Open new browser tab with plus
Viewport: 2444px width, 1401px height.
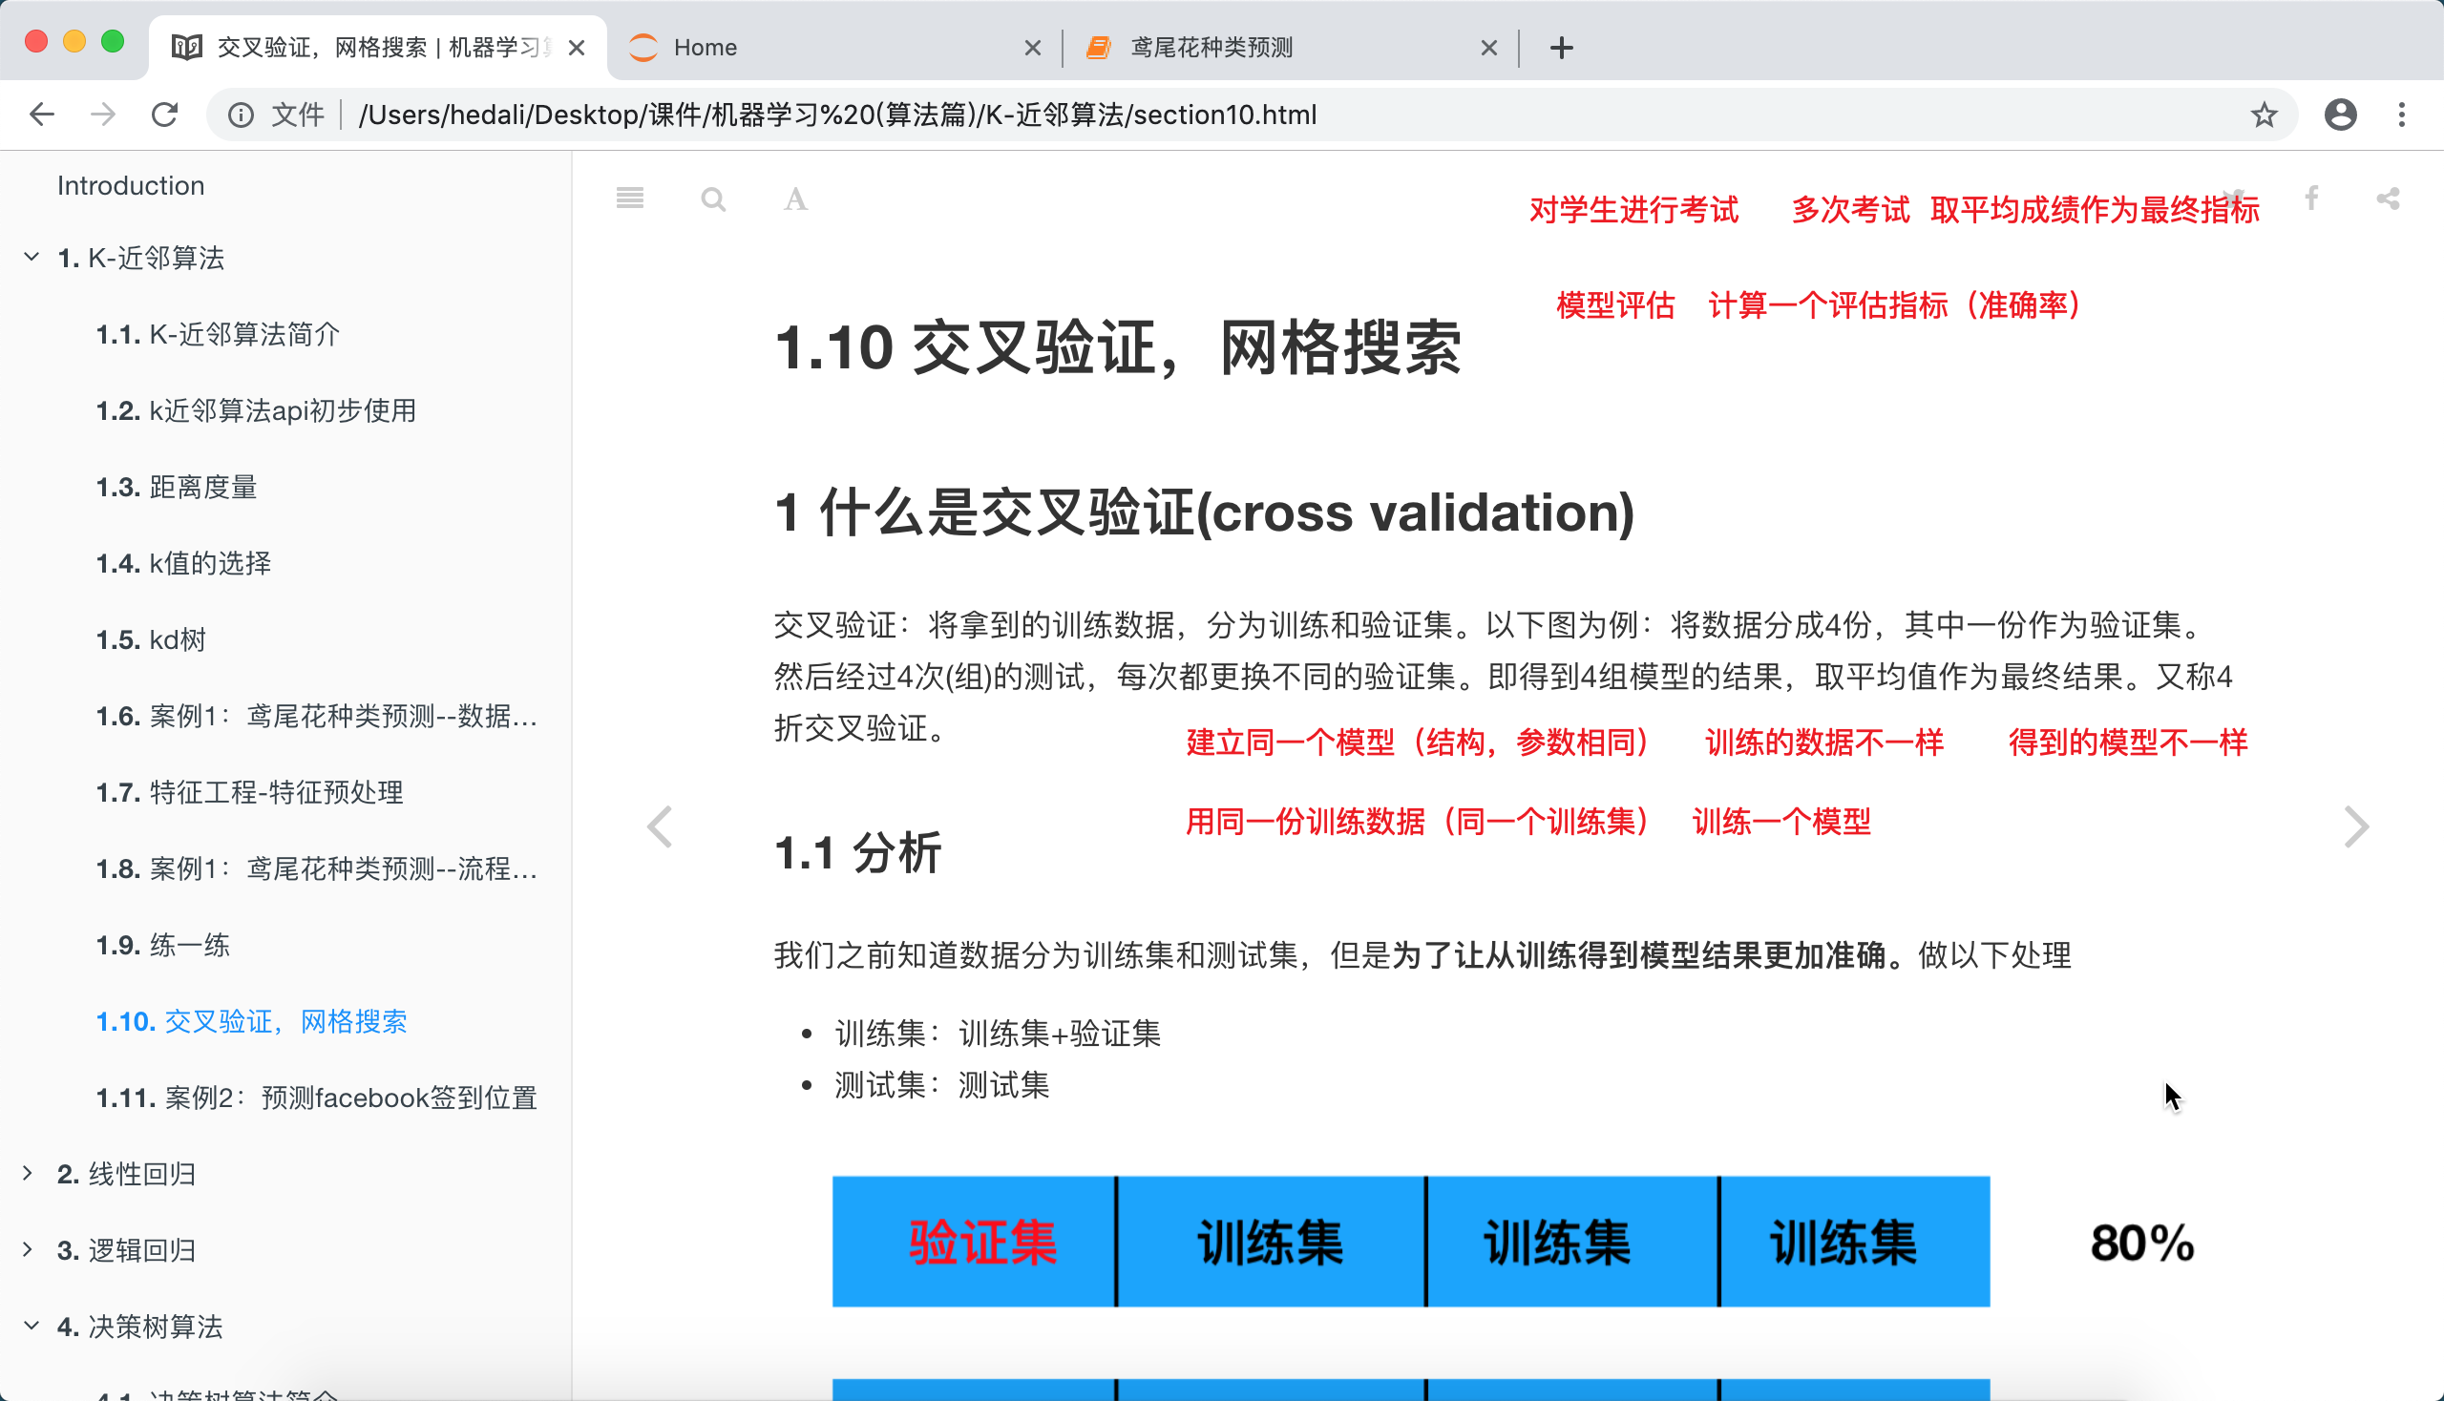1561,47
